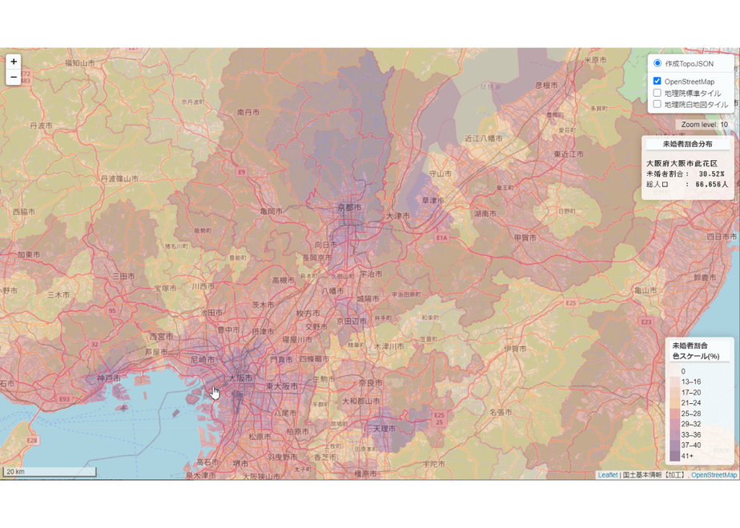
Task: Click the 大阪府大阪市此花区 district name
Action: coord(682,163)
